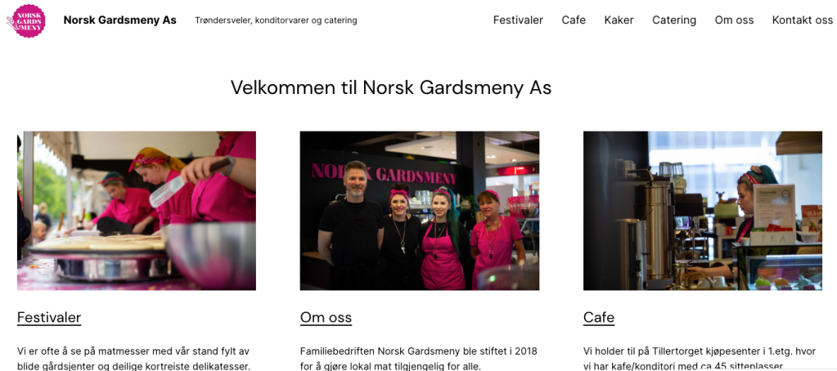The height and width of the screenshot is (371, 837).
Task: Select the Kaker navigation item
Action: pyautogui.click(x=619, y=20)
